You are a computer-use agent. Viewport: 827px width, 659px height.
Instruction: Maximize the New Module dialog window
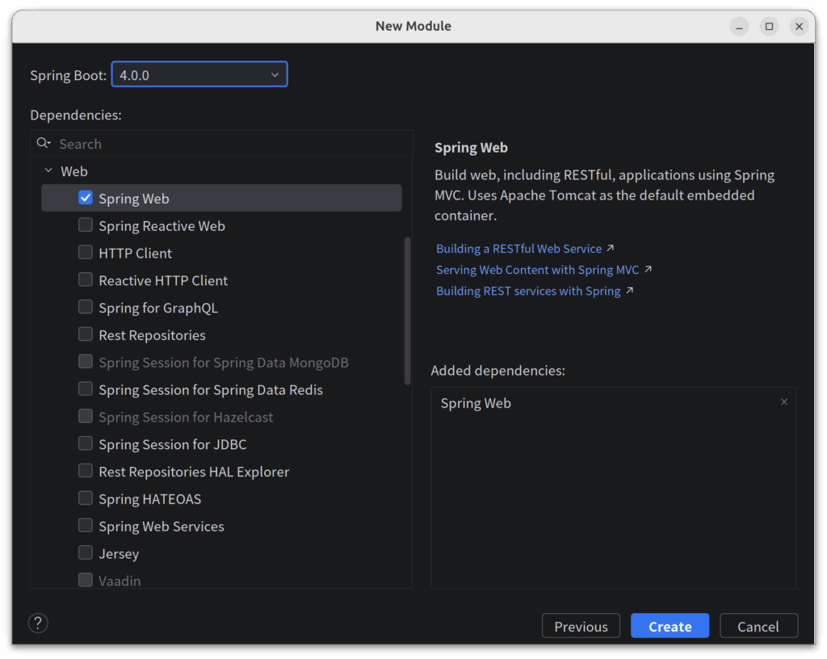[769, 27]
